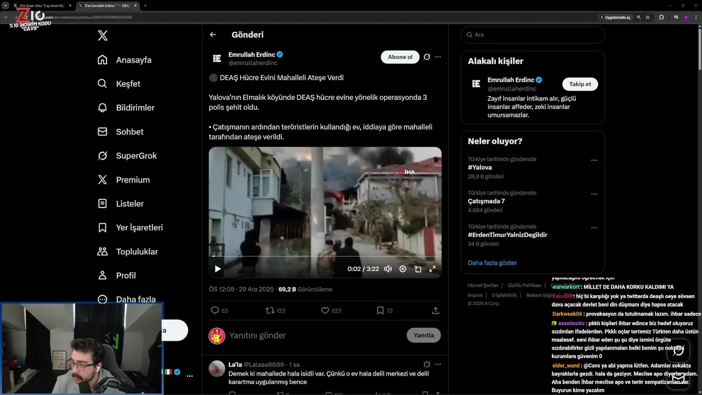Click the Uygulamada aç address bar chip
702x395 pixels.
click(615, 17)
